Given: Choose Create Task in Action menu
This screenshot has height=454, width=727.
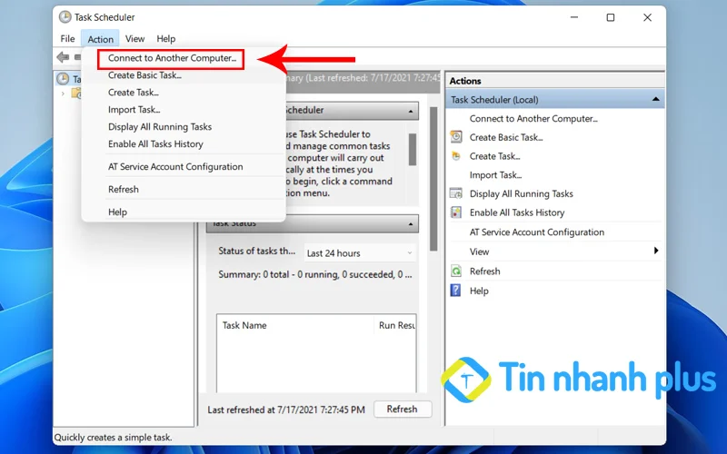Looking at the screenshot, I should point(133,93).
